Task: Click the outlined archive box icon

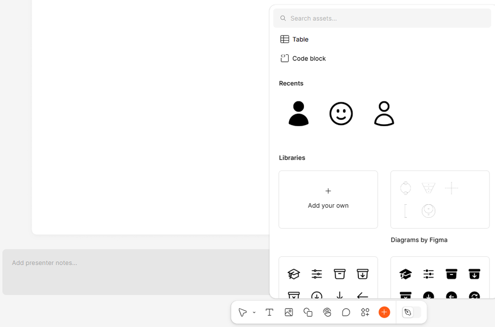Action: tap(340, 274)
